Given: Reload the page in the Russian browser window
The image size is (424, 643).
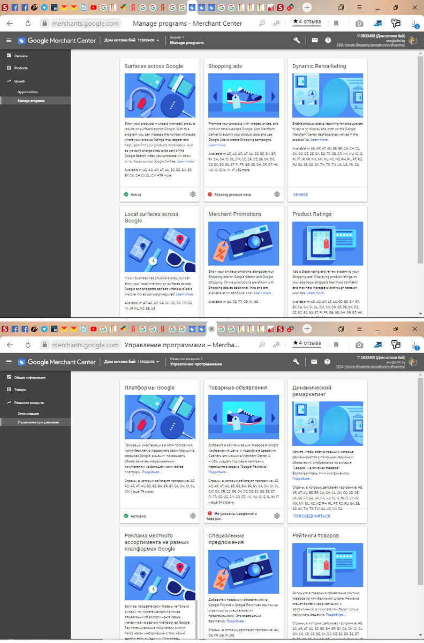Looking at the screenshot, I should pos(28,345).
